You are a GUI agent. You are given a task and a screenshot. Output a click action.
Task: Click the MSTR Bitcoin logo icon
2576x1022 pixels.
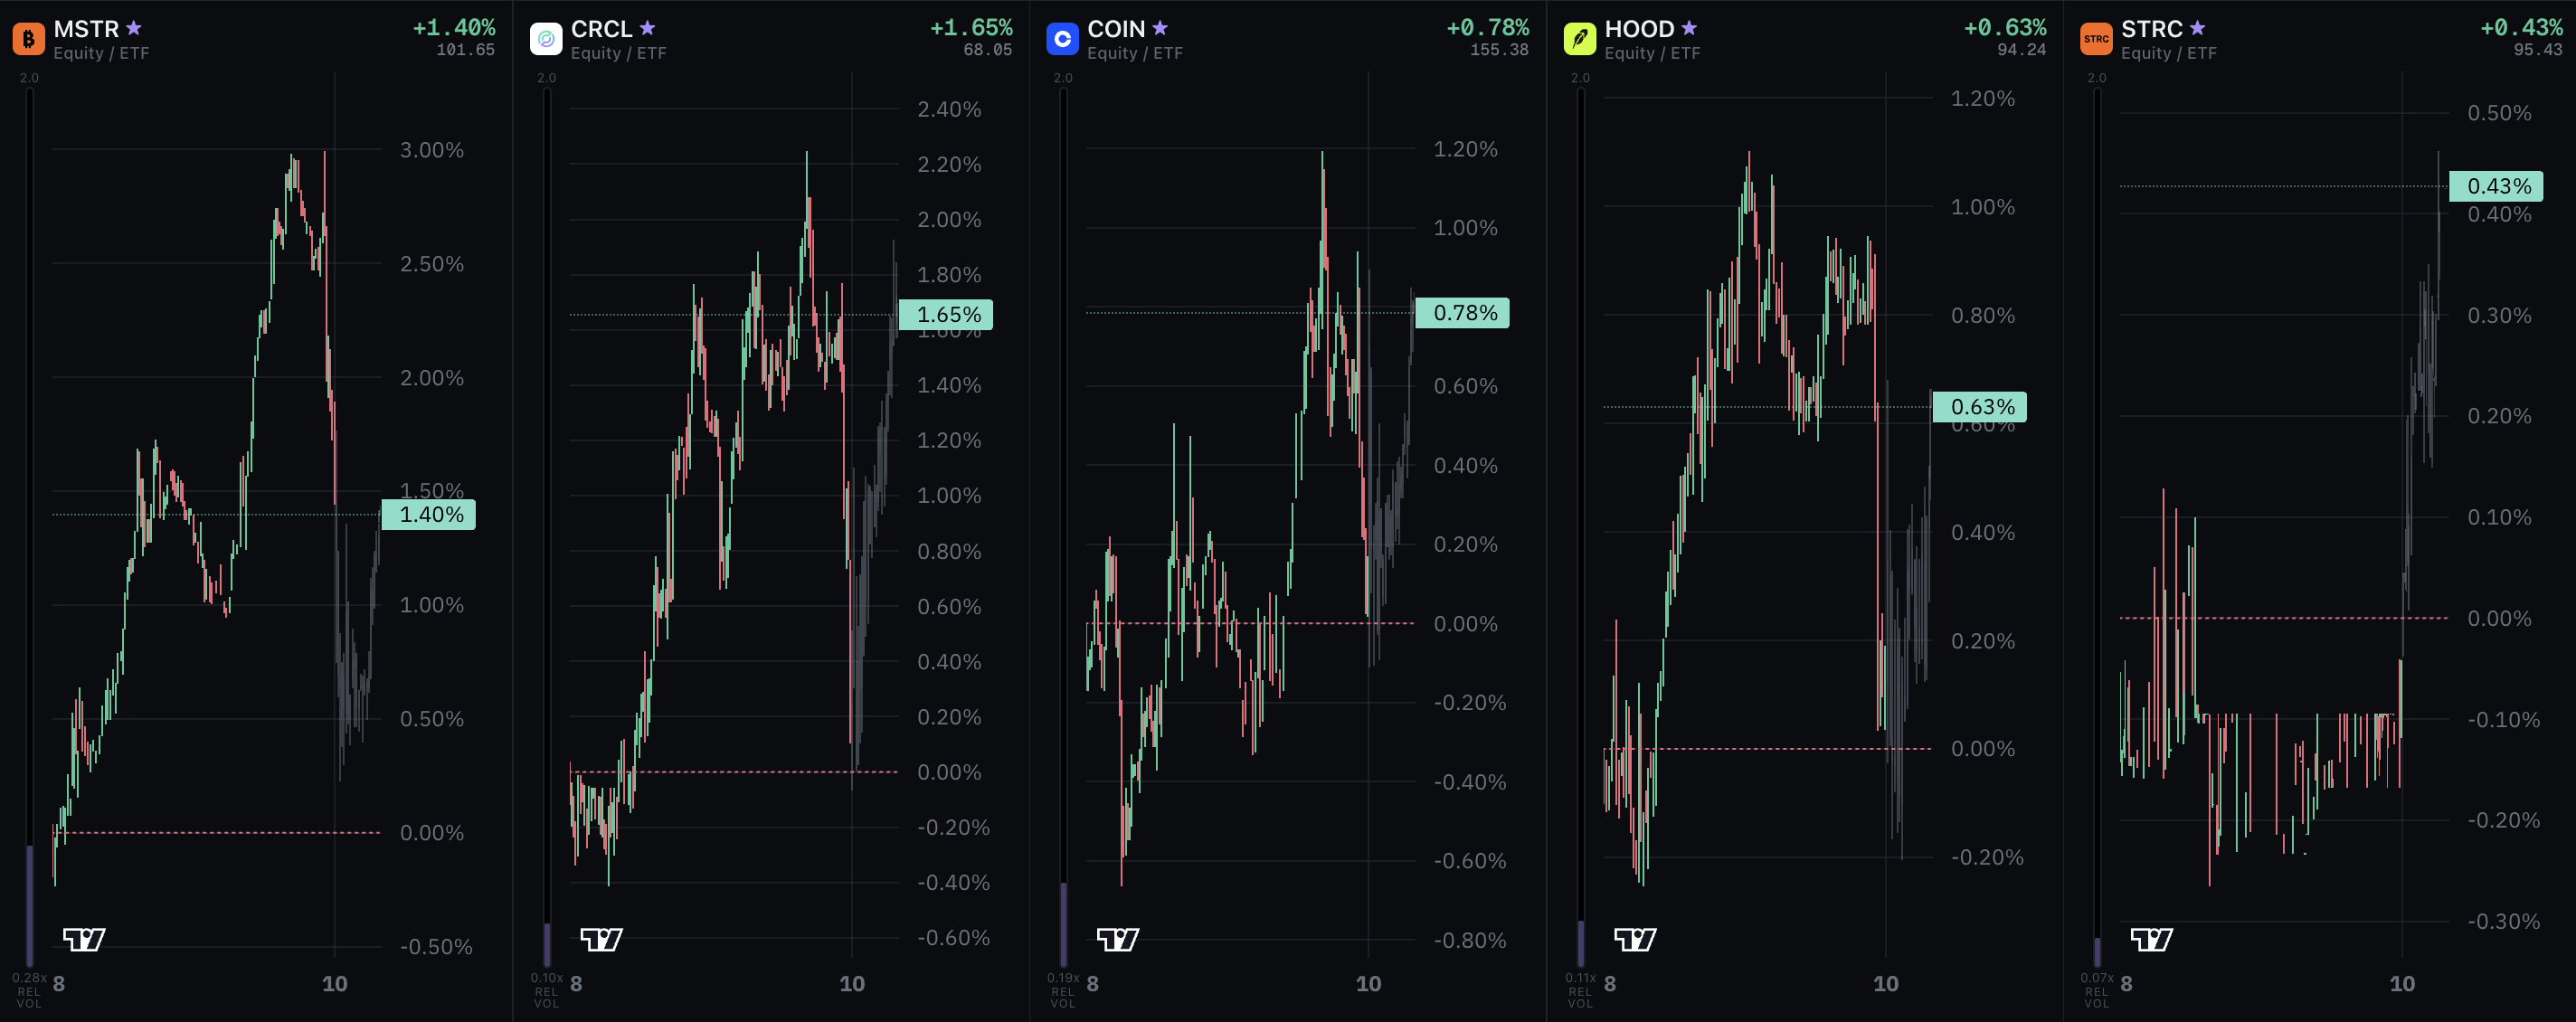pyautogui.click(x=28, y=39)
